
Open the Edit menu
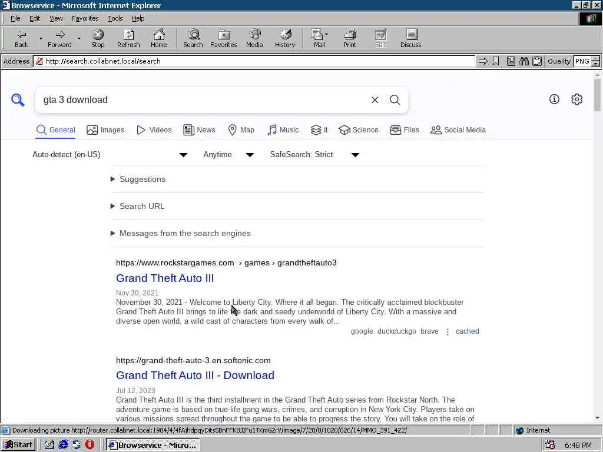35,18
